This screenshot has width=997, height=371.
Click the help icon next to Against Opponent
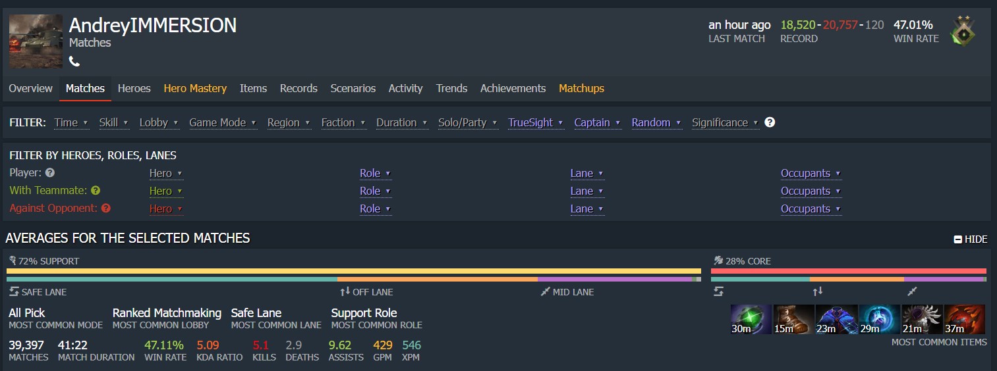point(105,209)
